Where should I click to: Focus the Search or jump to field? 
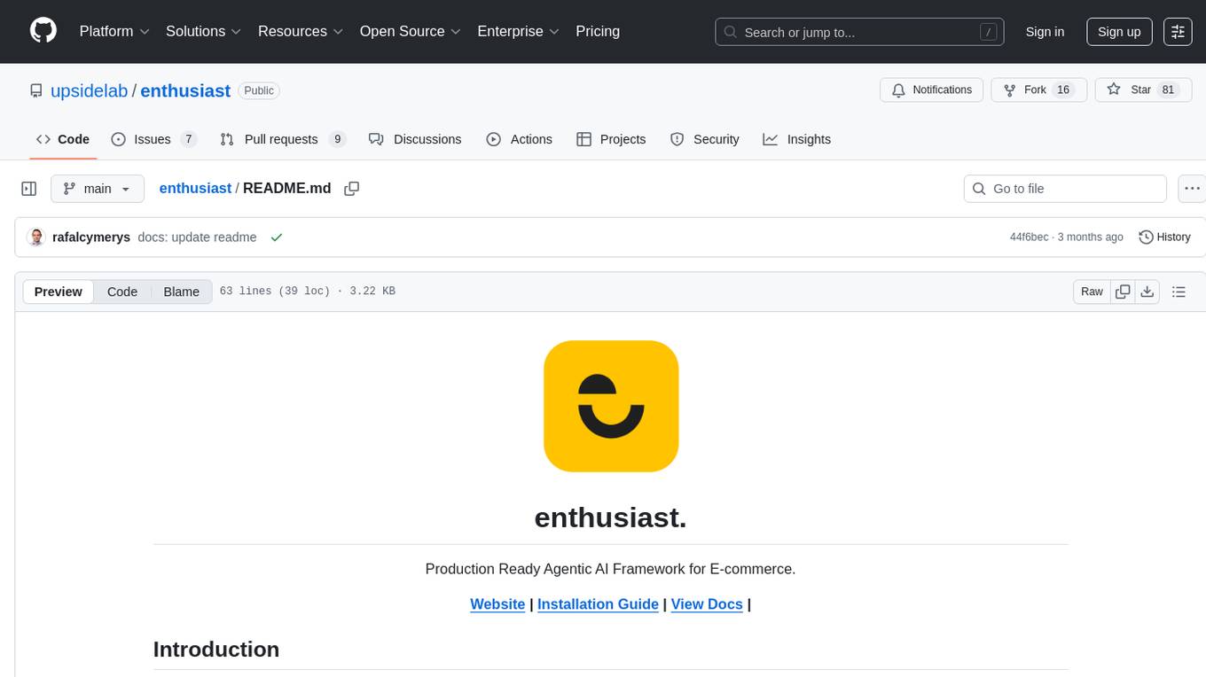pos(859,32)
